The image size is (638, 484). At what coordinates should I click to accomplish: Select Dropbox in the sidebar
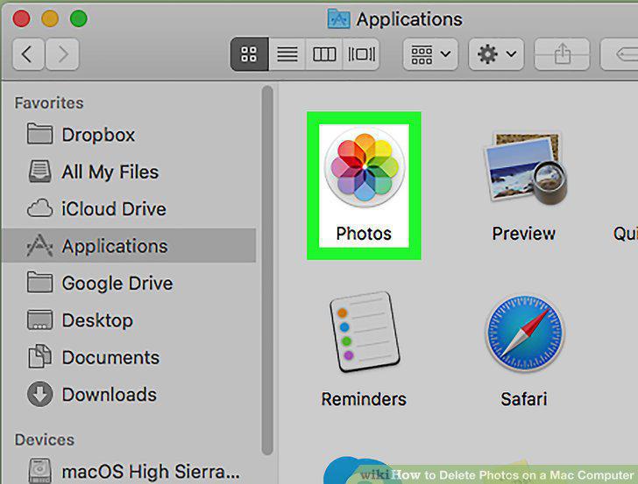point(129,135)
